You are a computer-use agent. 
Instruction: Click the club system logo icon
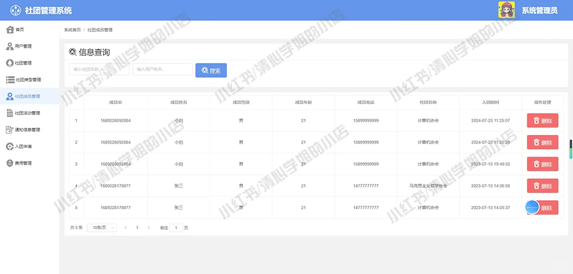coord(15,10)
